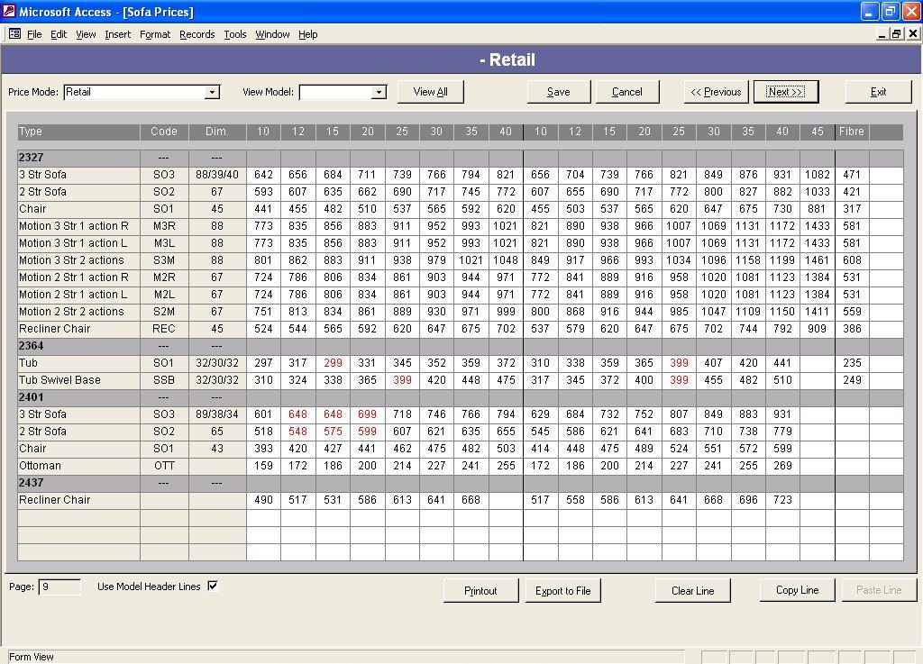Image resolution: width=923 pixels, height=664 pixels.
Task: Click the Microsoft Access title bar icon
Action: (x=9, y=12)
